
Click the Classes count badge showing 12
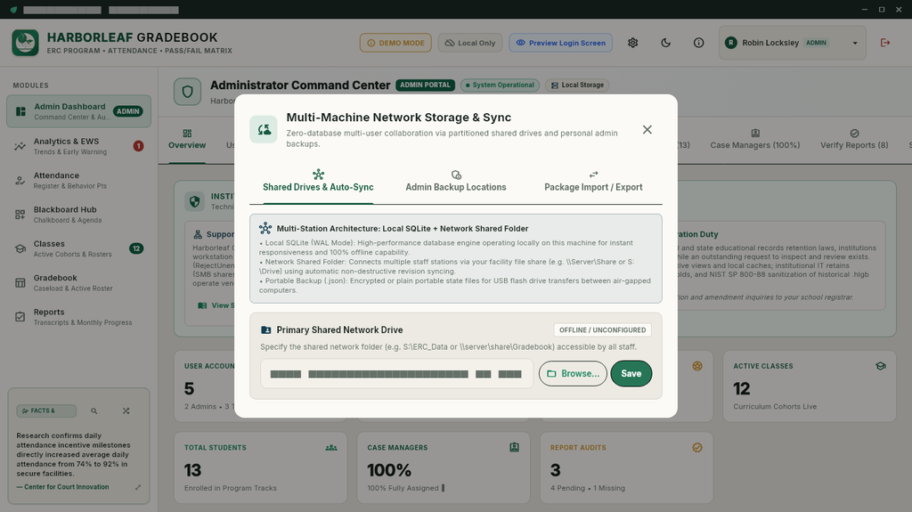[136, 248]
